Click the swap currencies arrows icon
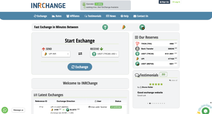Viewport: 212px width, 114px height. pos(80,54)
